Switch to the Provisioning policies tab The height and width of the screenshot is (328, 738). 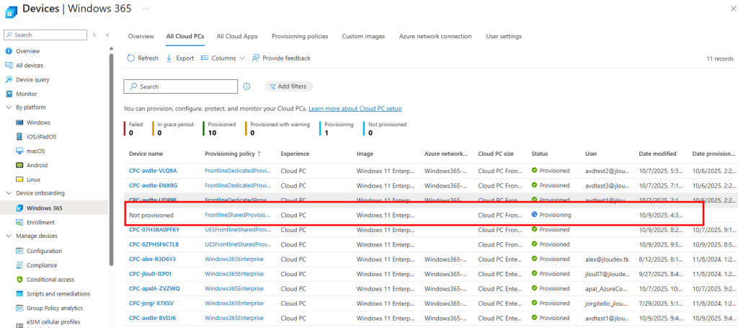pos(298,36)
